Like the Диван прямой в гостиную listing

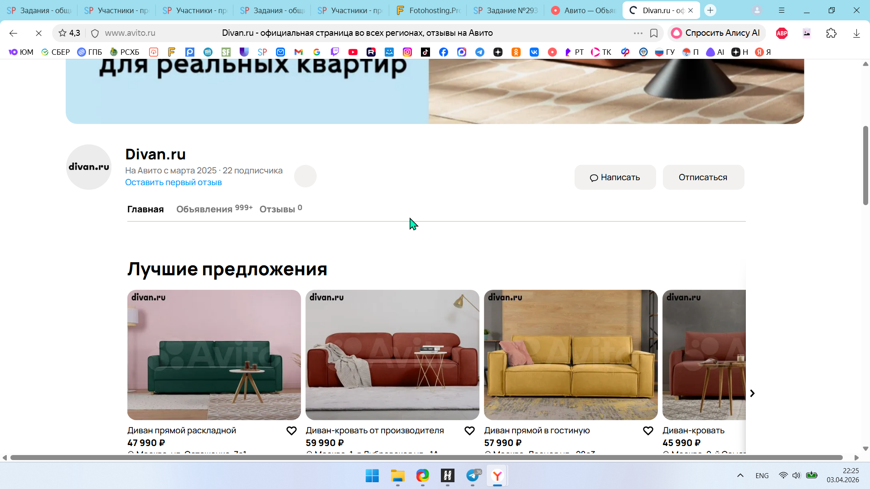[648, 431]
